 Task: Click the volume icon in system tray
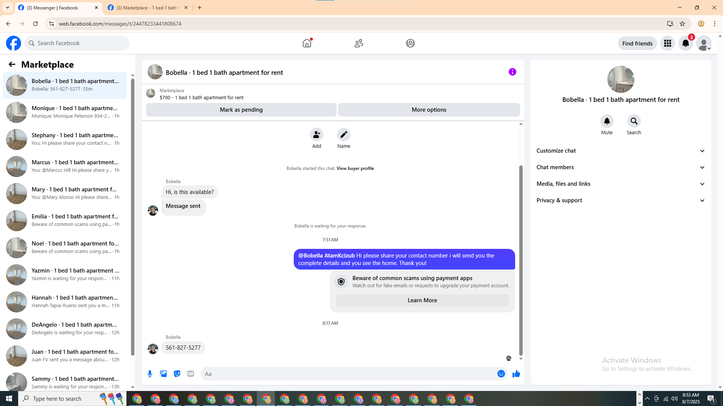(x=674, y=398)
